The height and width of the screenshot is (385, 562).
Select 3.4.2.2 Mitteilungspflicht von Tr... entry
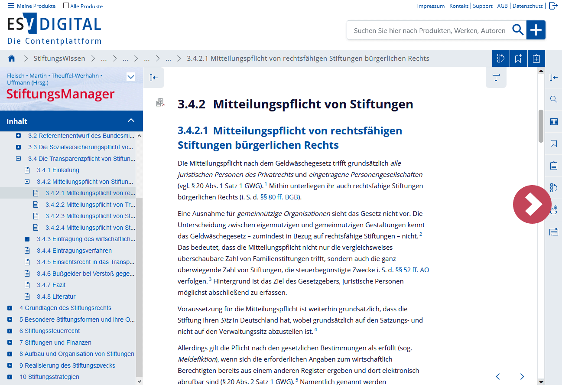90,205
